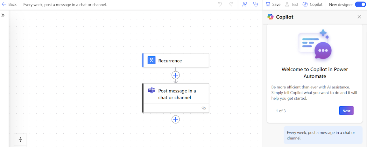Click the Microsoft Teams icon on the action card
Image resolution: width=367 pixels, height=147 pixels.
click(x=152, y=91)
